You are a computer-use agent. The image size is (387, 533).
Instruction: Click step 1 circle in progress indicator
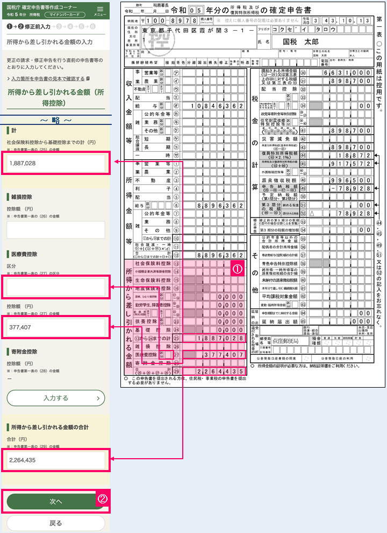[x=10, y=26]
